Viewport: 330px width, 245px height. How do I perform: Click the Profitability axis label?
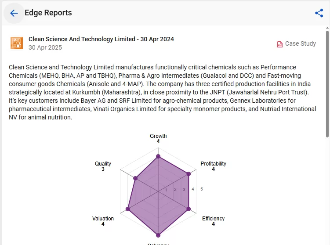pos(213,164)
